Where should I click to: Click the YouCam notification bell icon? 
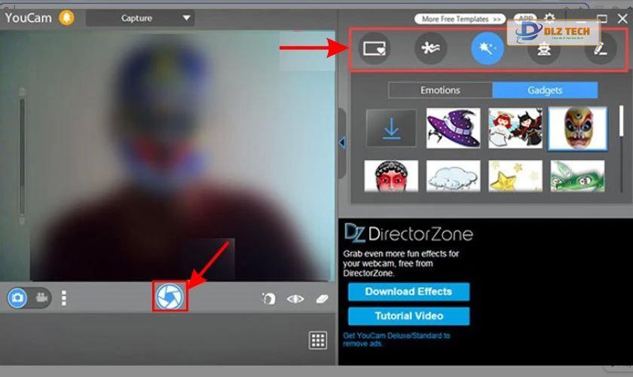click(66, 18)
